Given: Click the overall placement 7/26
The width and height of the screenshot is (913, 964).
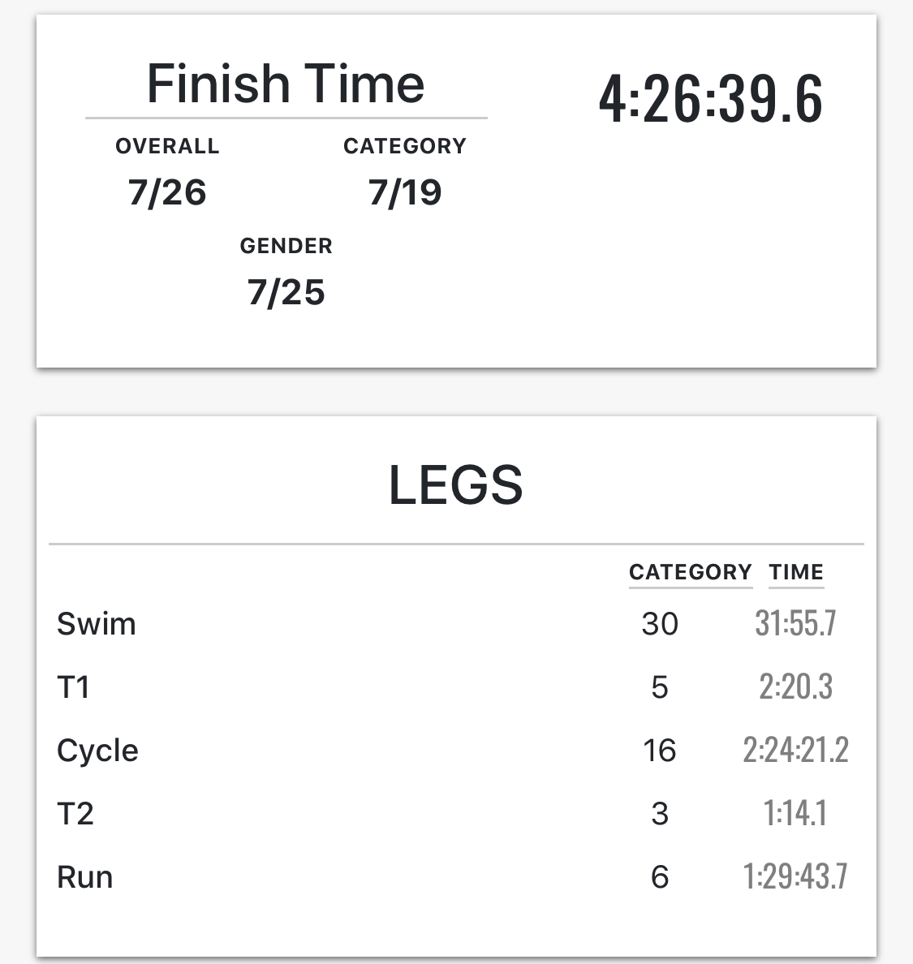Looking at the screenshot, I should (167, 192).
